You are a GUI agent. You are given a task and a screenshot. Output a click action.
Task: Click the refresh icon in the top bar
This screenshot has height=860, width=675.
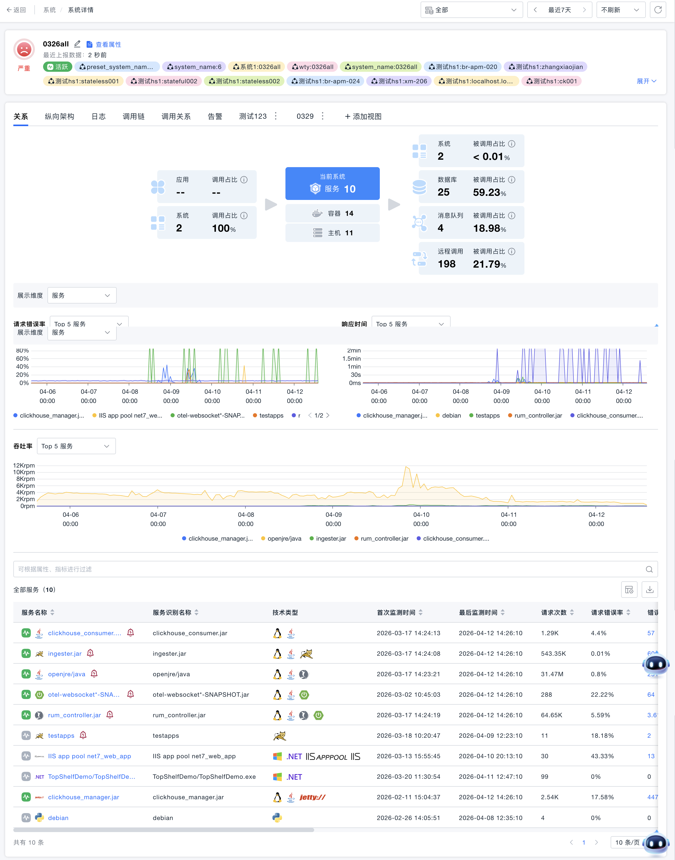coord(658,10)
